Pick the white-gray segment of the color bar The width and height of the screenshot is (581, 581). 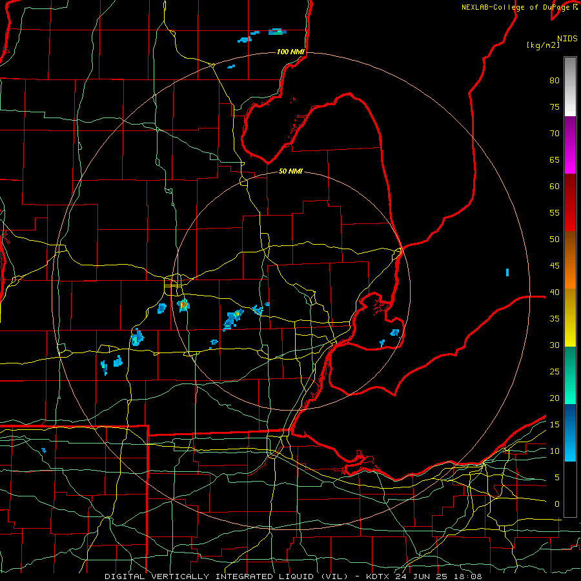(570, 87)
